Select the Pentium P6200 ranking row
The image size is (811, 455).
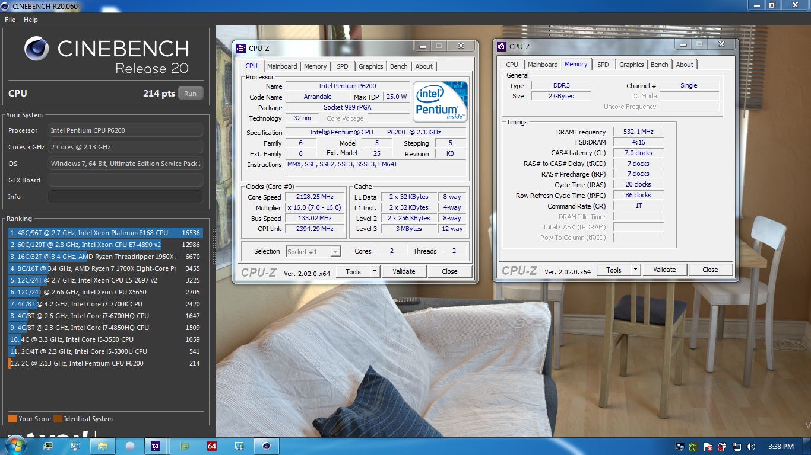pos(105,363)
